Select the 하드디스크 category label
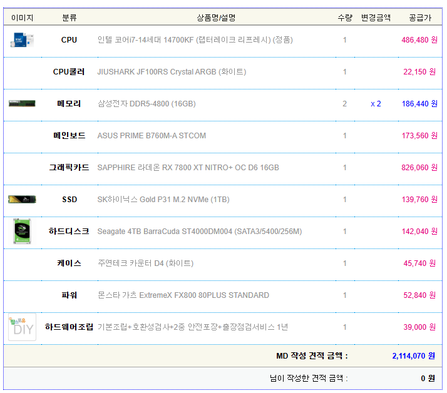Screen dimensions: 447x393 69,232
